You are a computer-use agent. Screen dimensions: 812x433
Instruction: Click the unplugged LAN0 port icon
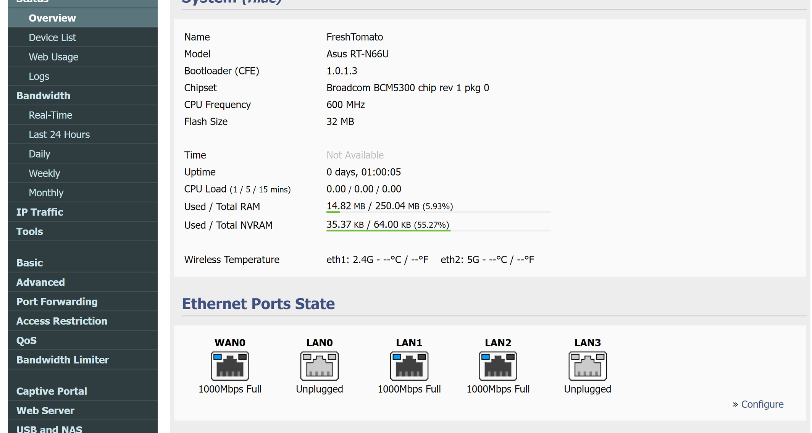pos(319,366)
